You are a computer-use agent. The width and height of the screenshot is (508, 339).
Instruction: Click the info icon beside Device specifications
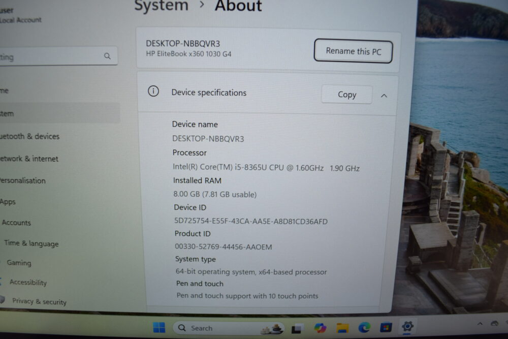[153, 91]
